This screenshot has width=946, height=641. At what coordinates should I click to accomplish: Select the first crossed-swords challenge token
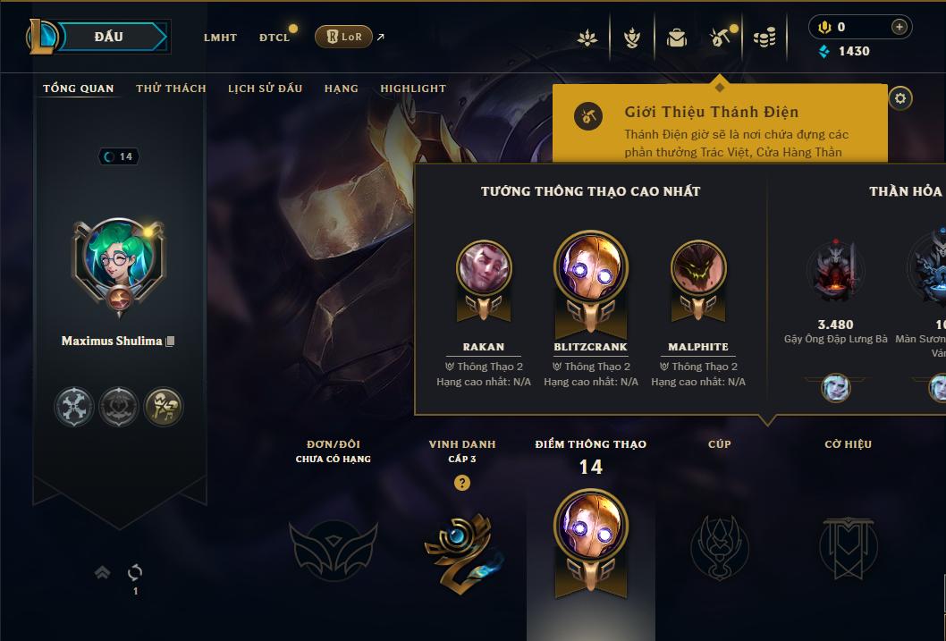click(73, 407)
